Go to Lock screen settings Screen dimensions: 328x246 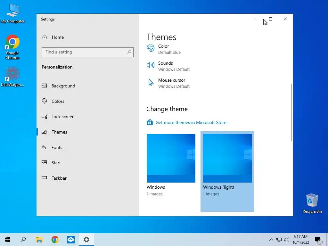[87, 117]
